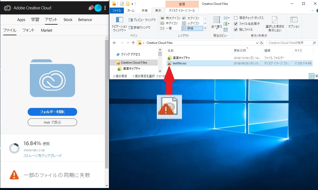Click size all columns to fit icon
Screen dimensions: 318x190
(226, 29)
